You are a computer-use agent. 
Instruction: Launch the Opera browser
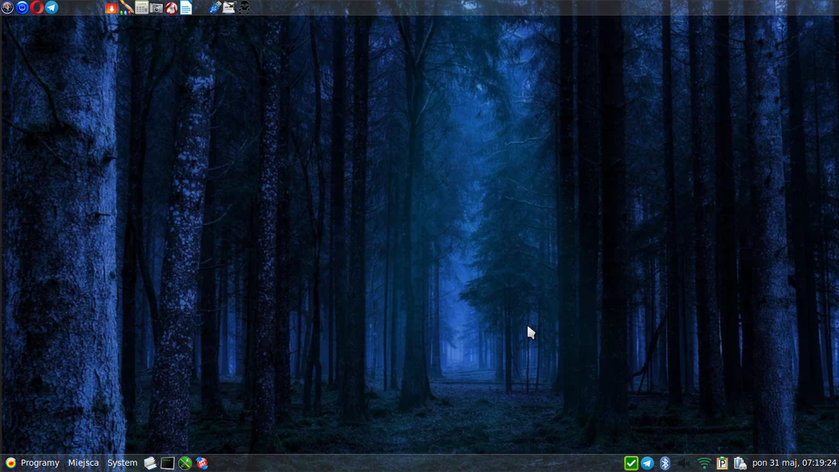pyautogui.click(x=37, y=8)
